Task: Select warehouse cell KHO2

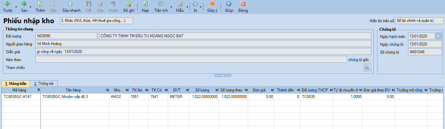Action: coord(119,97)
